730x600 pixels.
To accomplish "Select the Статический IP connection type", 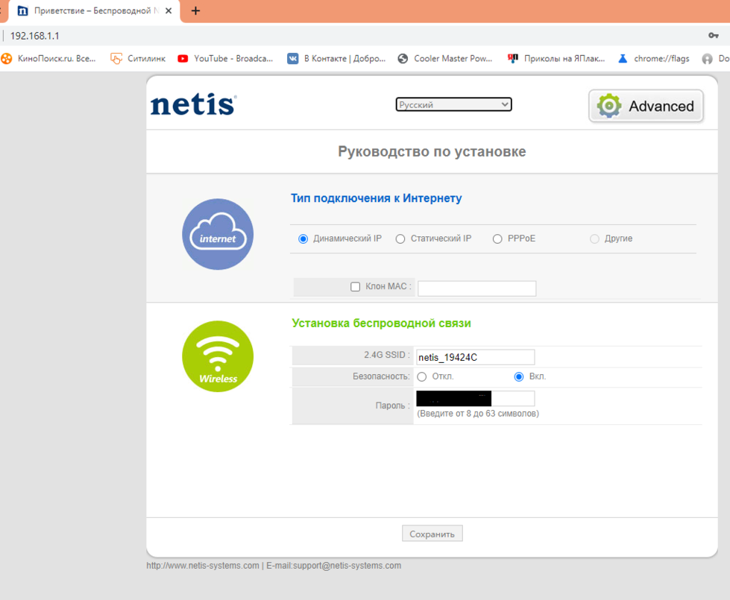I will 400,239.
